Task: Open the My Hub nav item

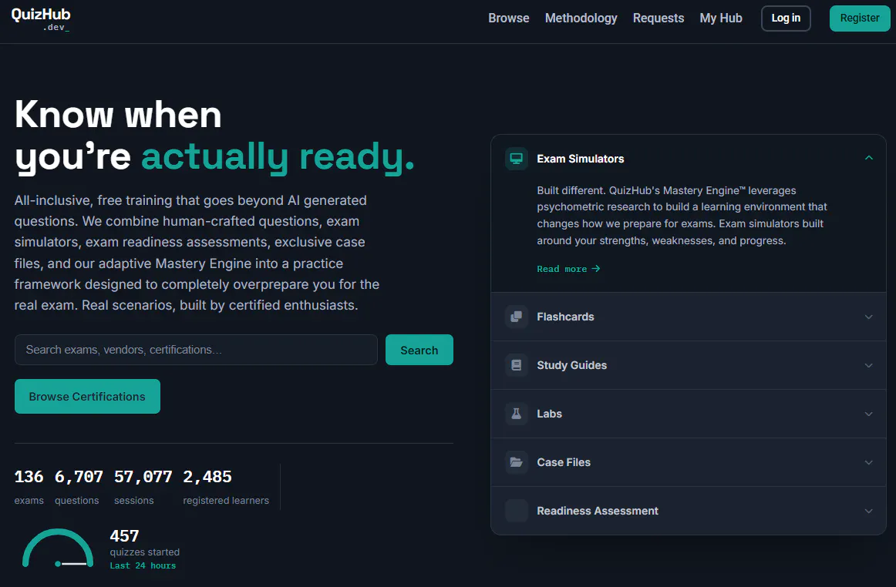Action: coord(720,18)
